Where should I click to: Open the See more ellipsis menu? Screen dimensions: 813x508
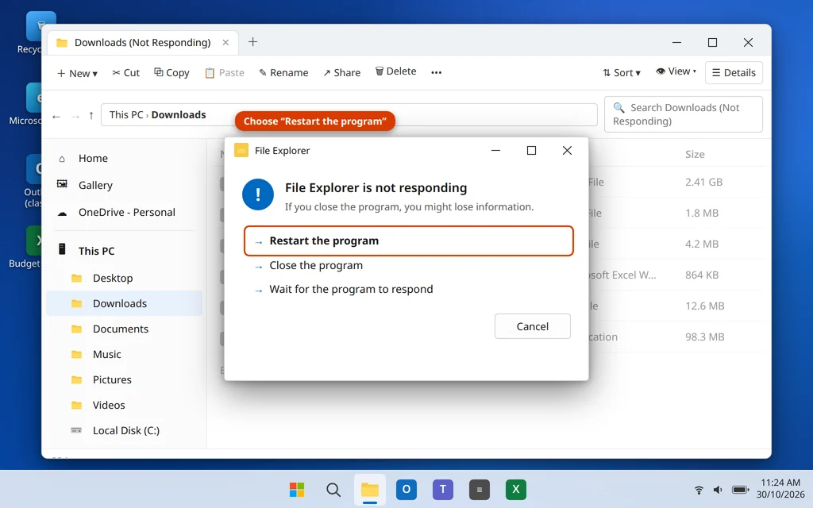[436, 72]
